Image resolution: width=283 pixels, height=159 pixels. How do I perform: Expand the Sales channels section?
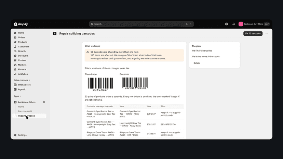[x=22, y=80]
